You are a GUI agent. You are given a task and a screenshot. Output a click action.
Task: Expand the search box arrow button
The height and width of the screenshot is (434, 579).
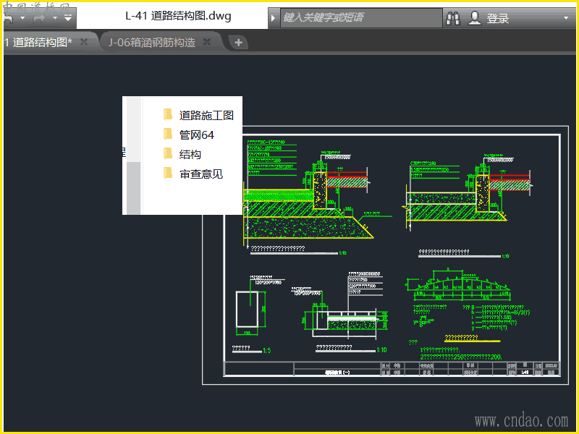coord(274,17)
